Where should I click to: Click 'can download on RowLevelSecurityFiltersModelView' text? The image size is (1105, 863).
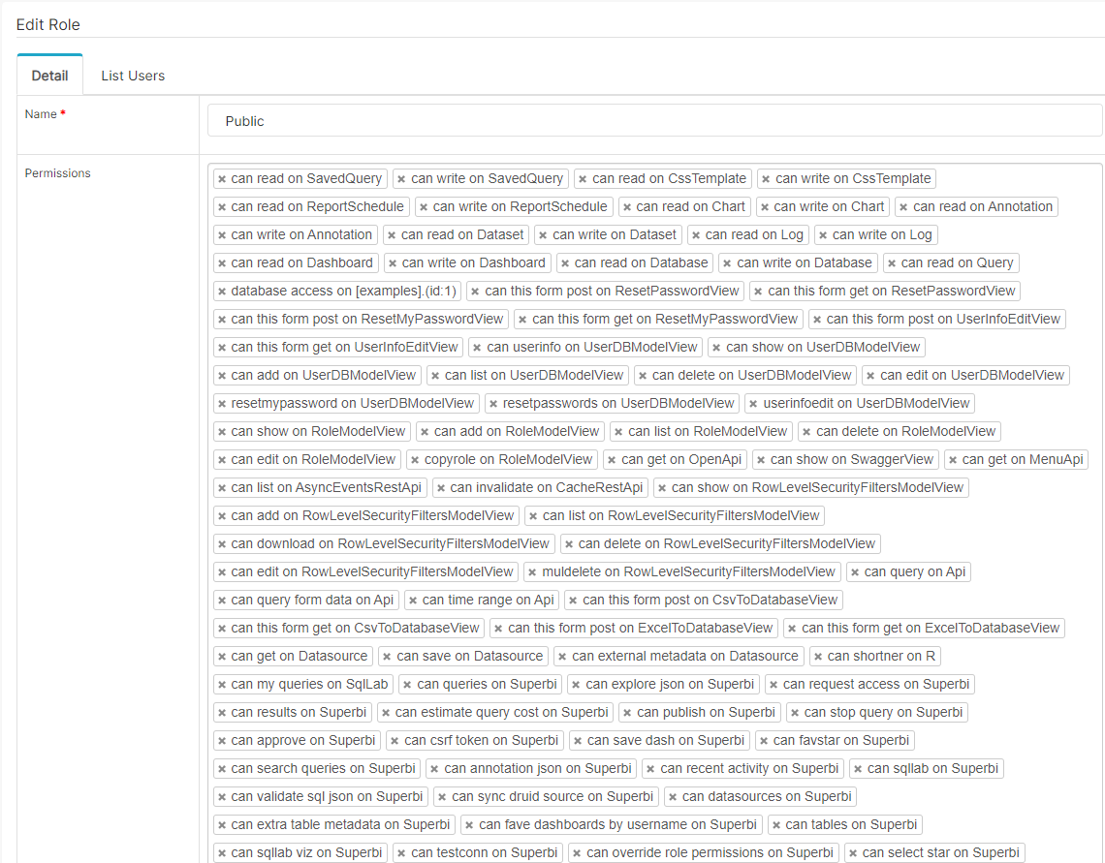tap(390, 543)
